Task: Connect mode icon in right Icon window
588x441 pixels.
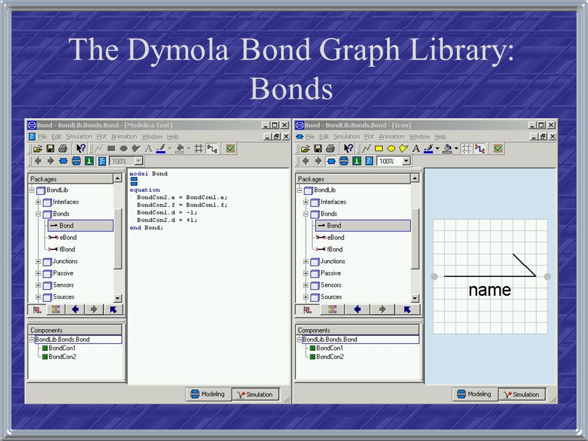Action: point(480,149)
